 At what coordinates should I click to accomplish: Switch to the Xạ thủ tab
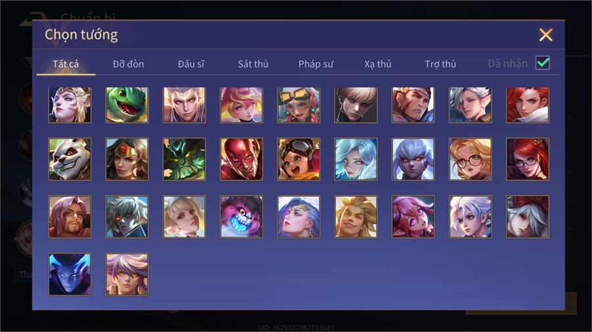[x=378, y=64]
